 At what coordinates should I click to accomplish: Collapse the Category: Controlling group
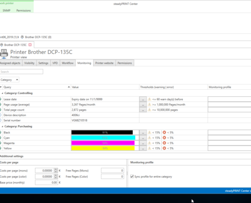3,93
